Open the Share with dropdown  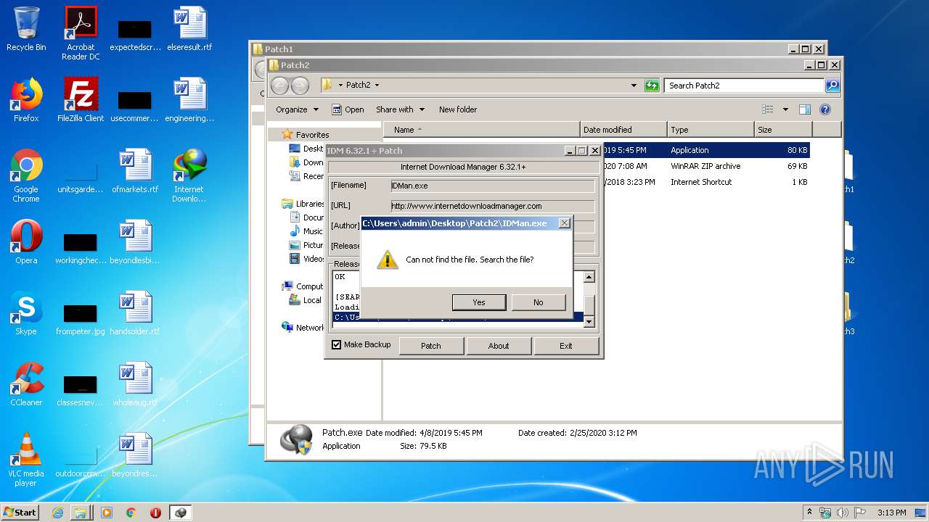[400, 109]
